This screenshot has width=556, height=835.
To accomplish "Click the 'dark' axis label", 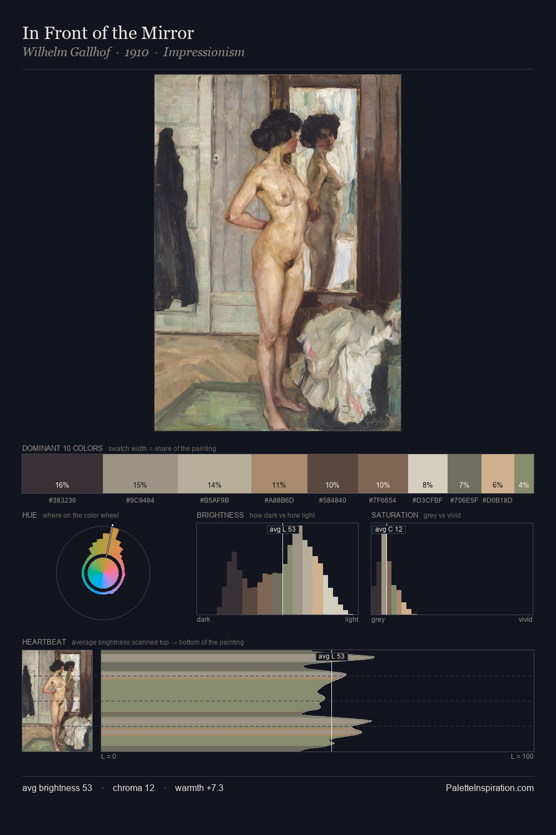I will click(203, 620).
